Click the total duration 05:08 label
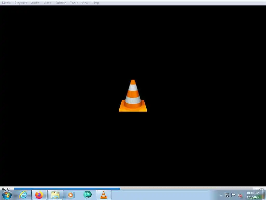Viewport: 266px width, 200px height. tap(260, 189)
